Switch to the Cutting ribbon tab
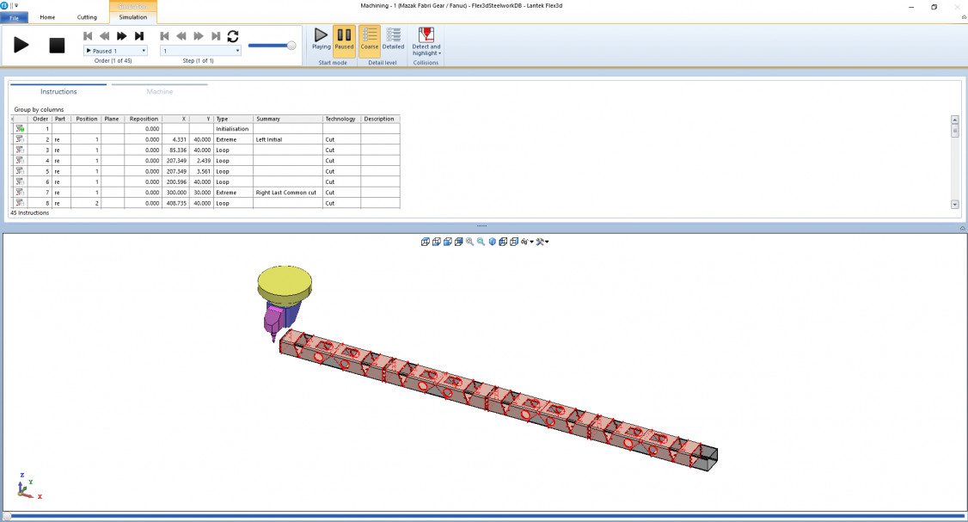968x522 pixels. click(87, 16)
